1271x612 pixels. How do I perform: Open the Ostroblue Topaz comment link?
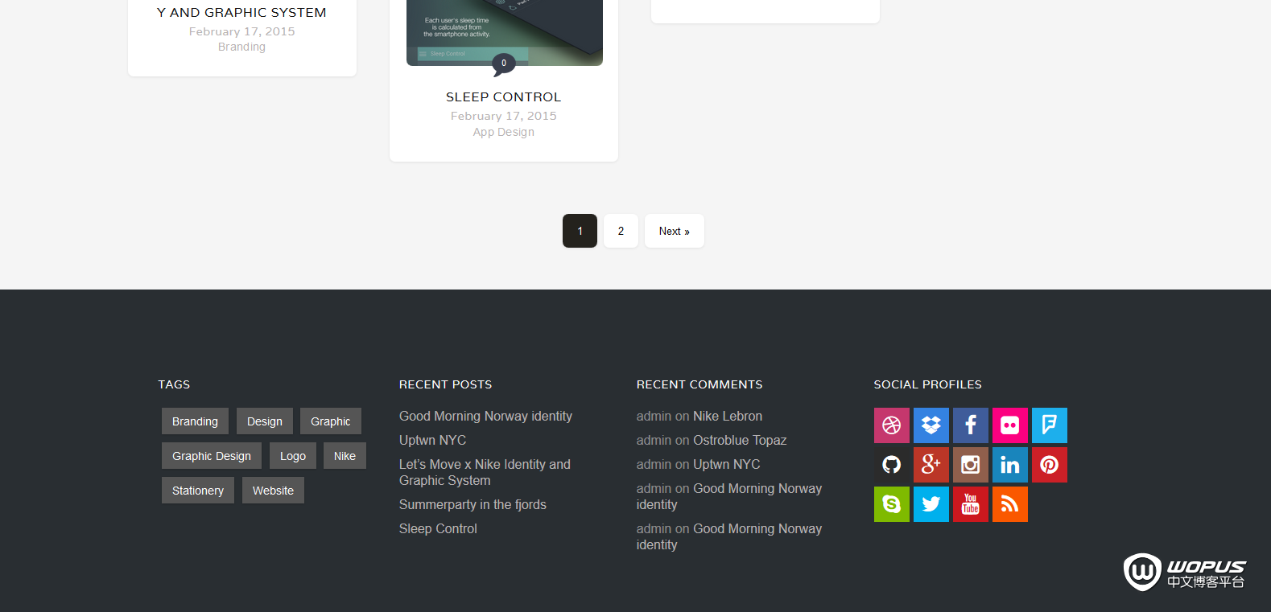(739, 441)
